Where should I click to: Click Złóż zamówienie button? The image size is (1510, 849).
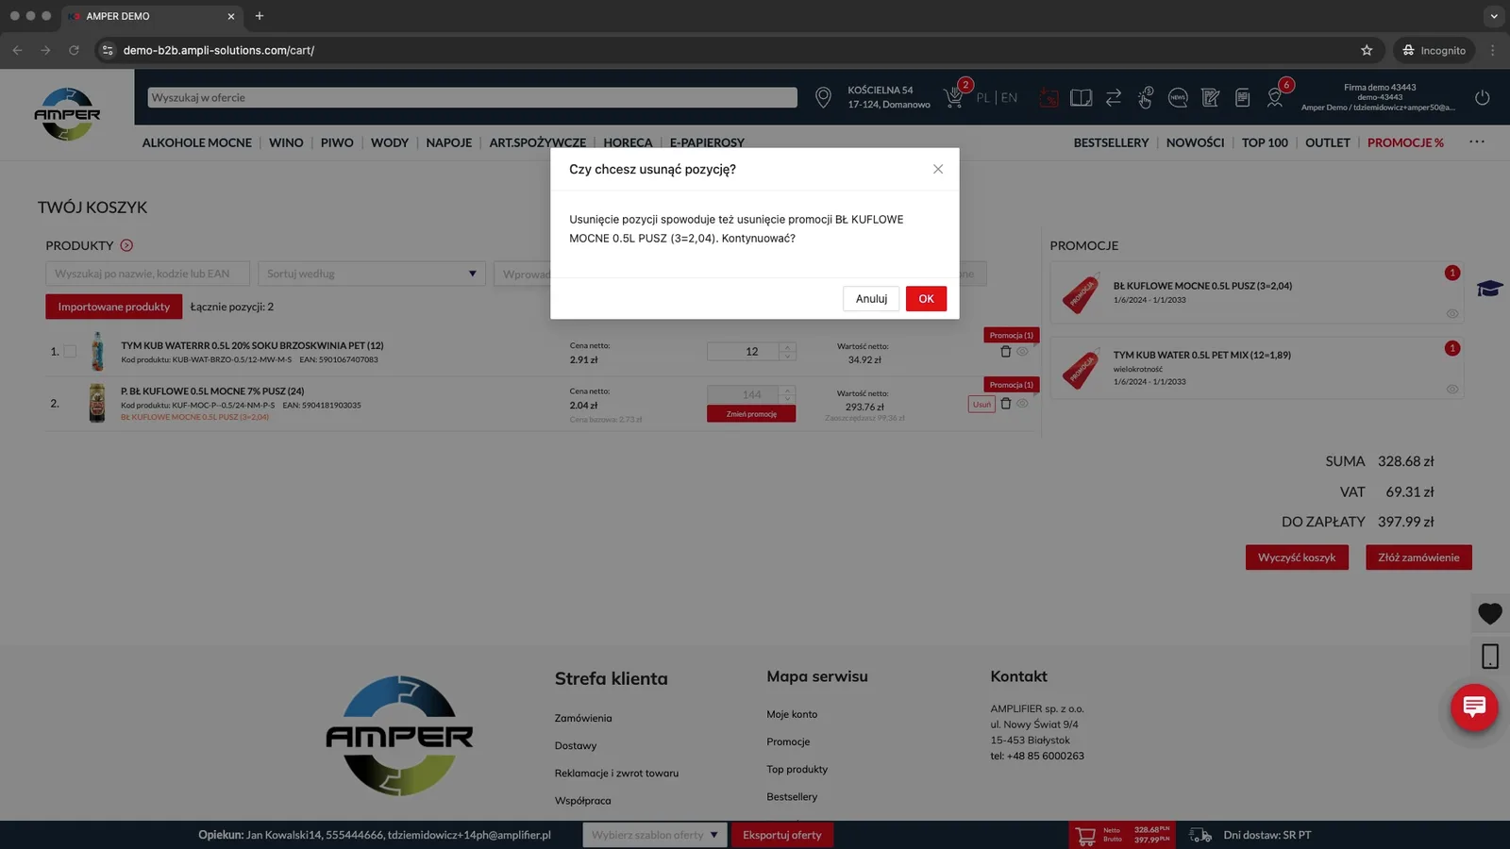coord(1418,558)
